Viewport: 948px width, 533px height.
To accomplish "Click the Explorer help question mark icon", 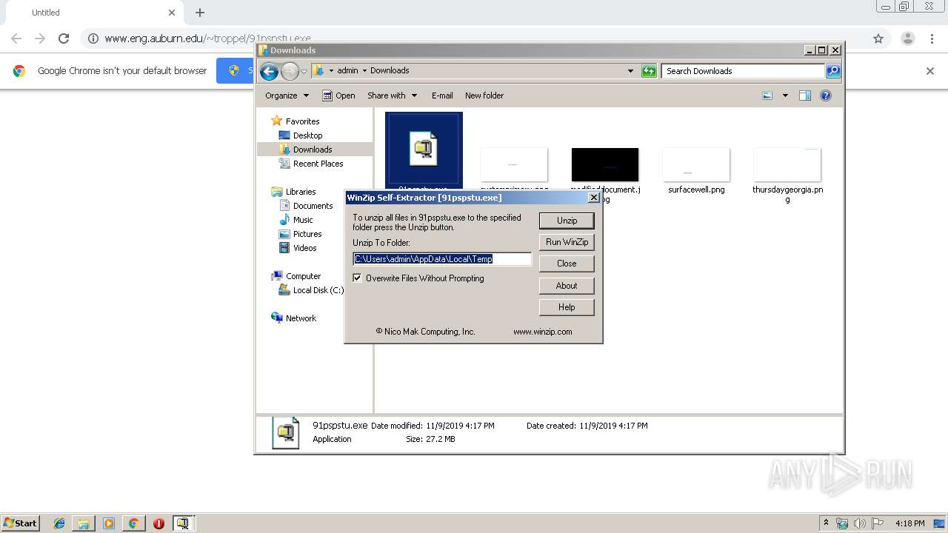I will 826,95.
